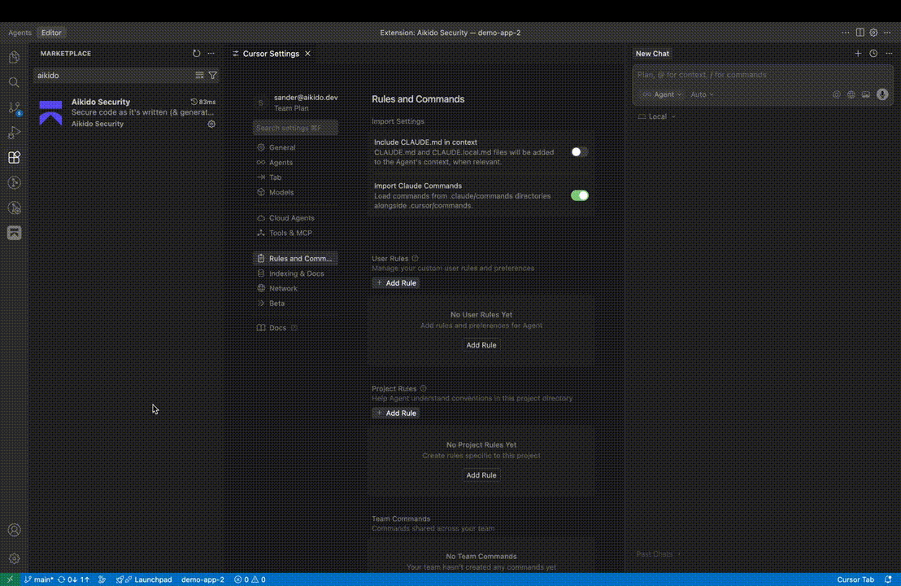Disable the Import Claude Commands toggle
The height and width of the screenshot is (586, 901).
coord(579,195)
